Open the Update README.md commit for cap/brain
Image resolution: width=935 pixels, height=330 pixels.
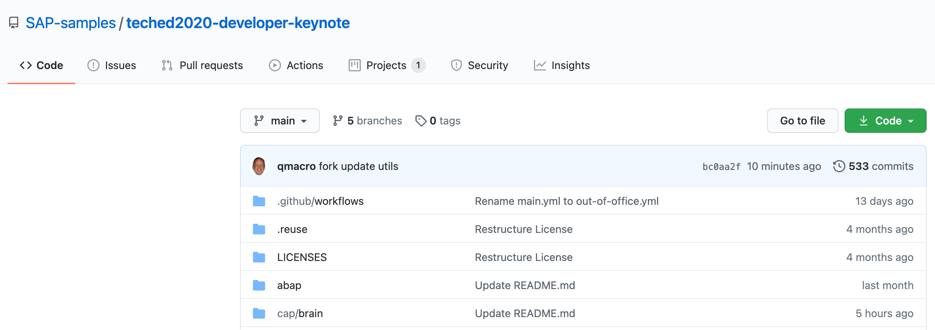[x=525, y=313]
